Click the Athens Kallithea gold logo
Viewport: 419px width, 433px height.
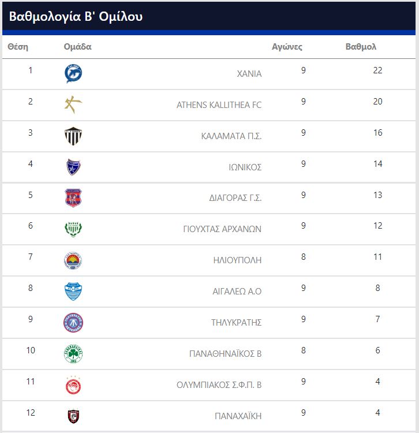tap(73, 104)
